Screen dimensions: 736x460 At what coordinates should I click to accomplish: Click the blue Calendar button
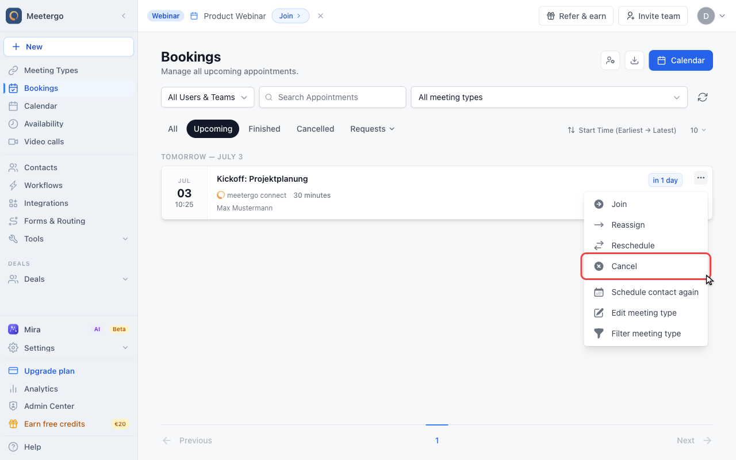[681, 60]
